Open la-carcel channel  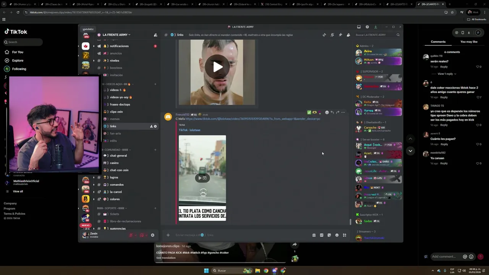click(116, 192)
